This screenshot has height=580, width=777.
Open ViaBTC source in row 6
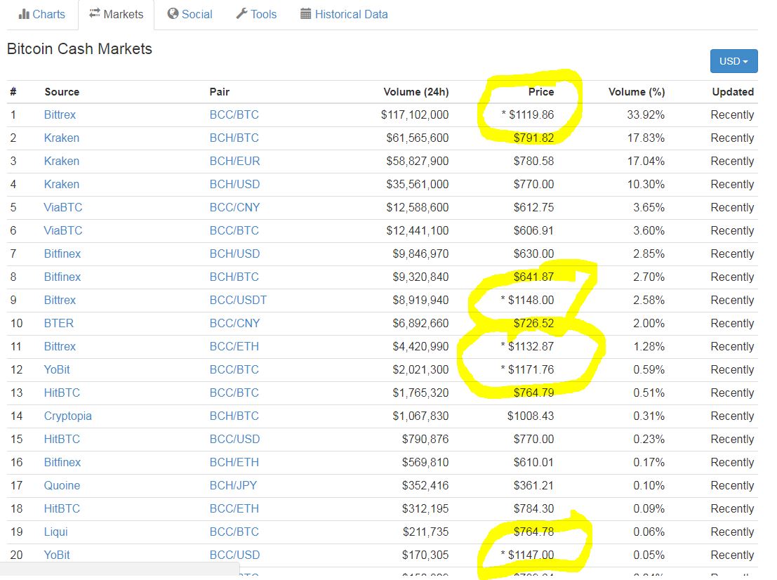click(63, 230)
